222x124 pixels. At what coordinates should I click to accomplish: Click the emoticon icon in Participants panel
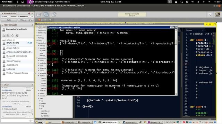(x=4, y=35)
